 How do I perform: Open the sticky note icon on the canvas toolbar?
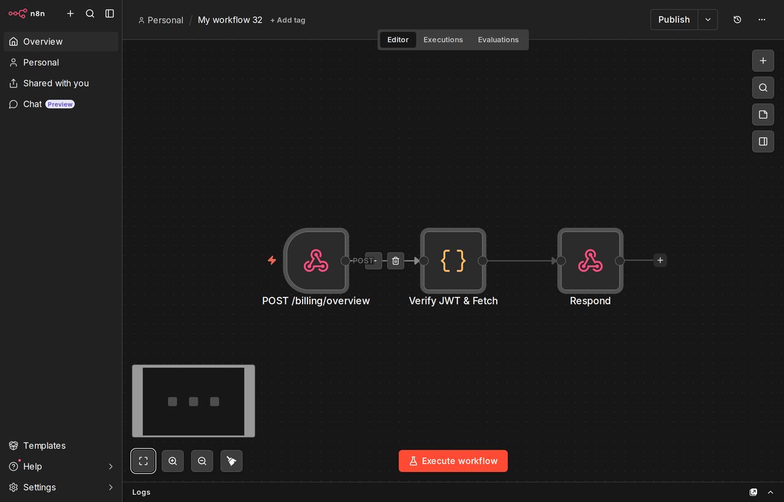click(x=763, y=114)
